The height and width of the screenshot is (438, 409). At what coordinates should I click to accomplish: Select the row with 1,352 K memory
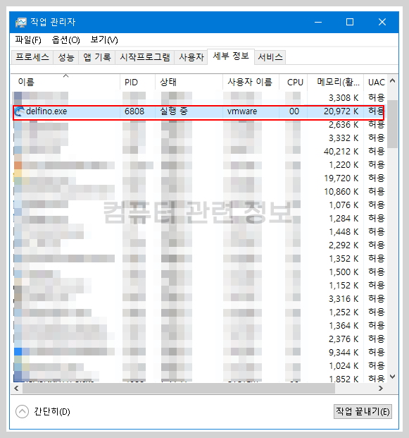[x=199, y=259]
